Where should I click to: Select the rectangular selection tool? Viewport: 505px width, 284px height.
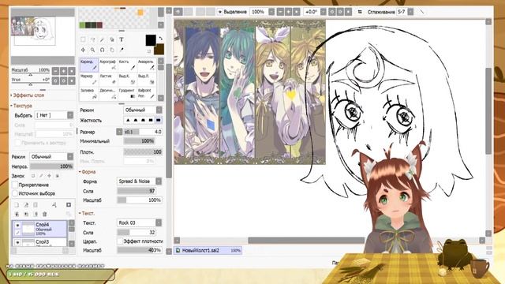[x=83, y=39]
